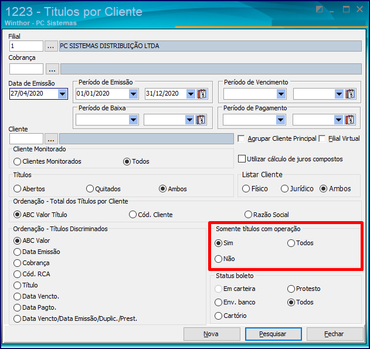Select Sim under Somente títulos com operação
Viewport: 370px width, 349px height.
[219, 243]
